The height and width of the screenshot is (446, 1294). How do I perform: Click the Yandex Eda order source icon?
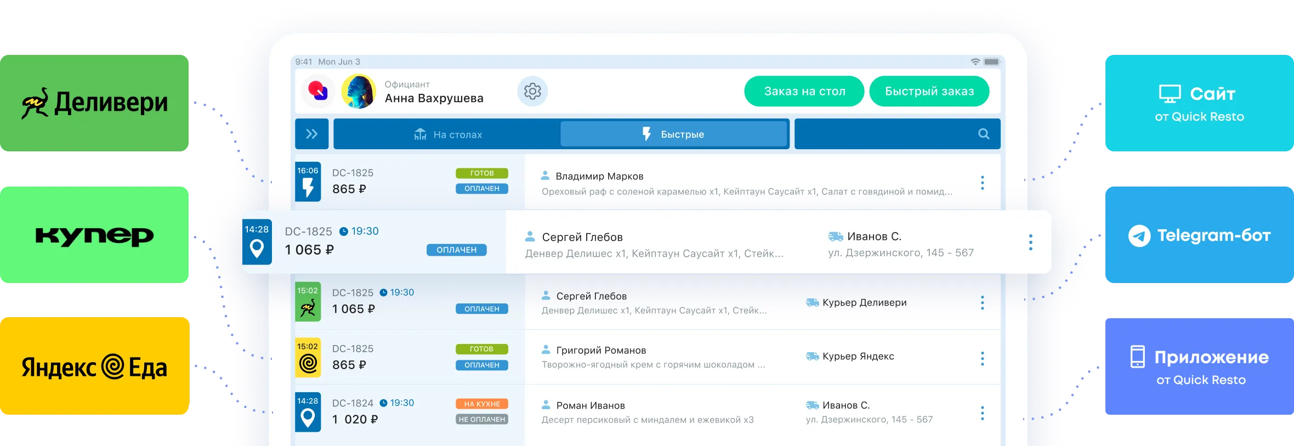308,363
